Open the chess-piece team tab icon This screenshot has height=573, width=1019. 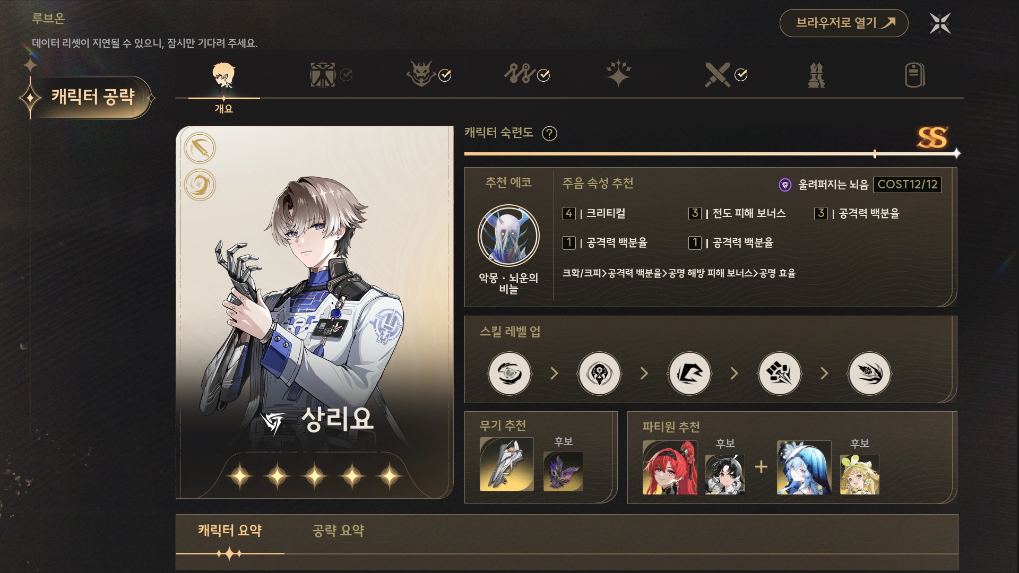pos(816,75)
